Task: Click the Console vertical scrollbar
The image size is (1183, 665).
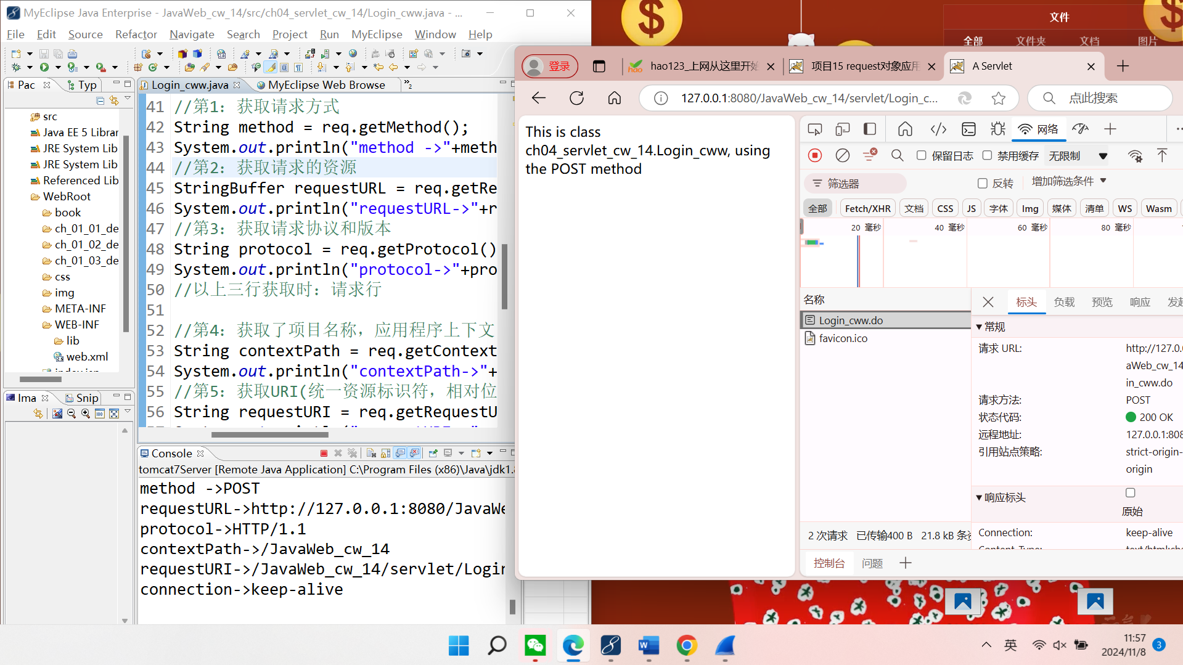Action: click(x=512, y=606)
